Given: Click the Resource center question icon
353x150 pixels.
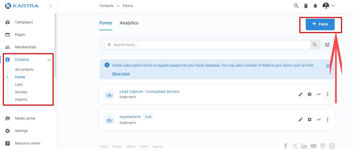Looking at the screenshot, I should (8, 143).
